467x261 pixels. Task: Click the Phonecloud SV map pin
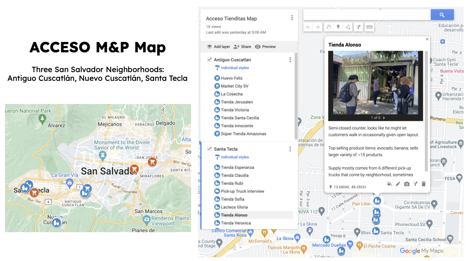tap(430, 224)
